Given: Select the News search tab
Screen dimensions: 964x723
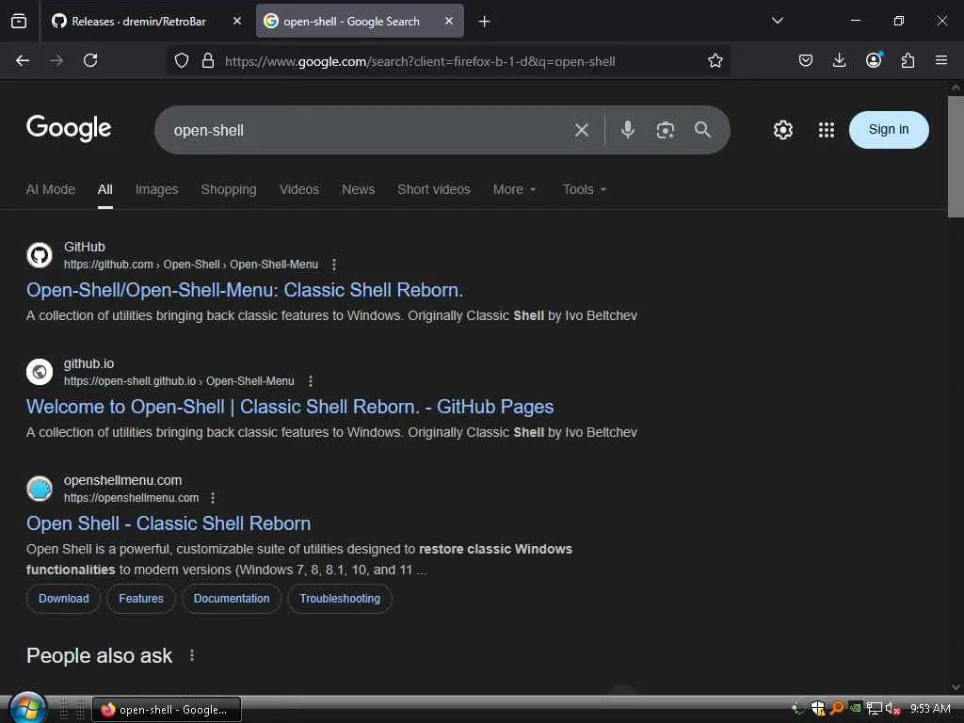Looking at the screenshot, I should (359, 189).
